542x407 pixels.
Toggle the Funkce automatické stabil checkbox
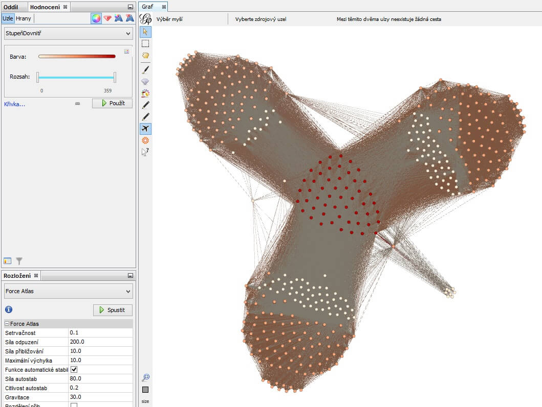pyautogui.click(x=74, y=369)
